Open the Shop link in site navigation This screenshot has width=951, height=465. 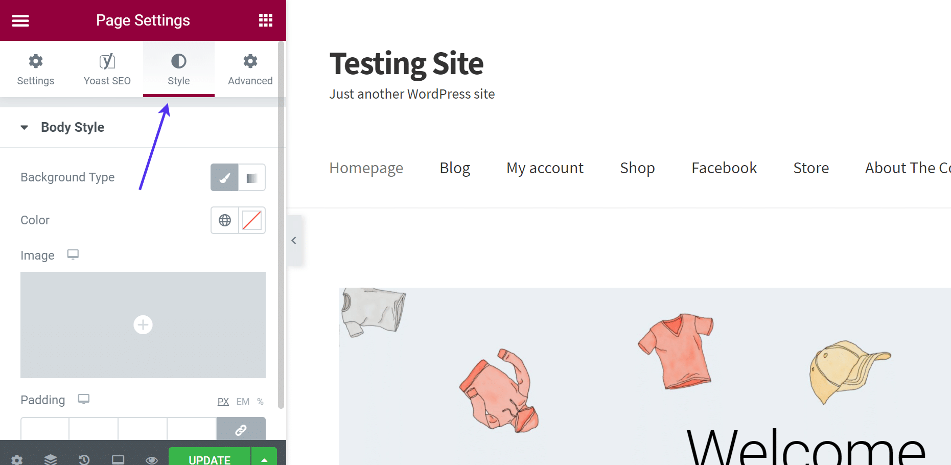point(637,168)
